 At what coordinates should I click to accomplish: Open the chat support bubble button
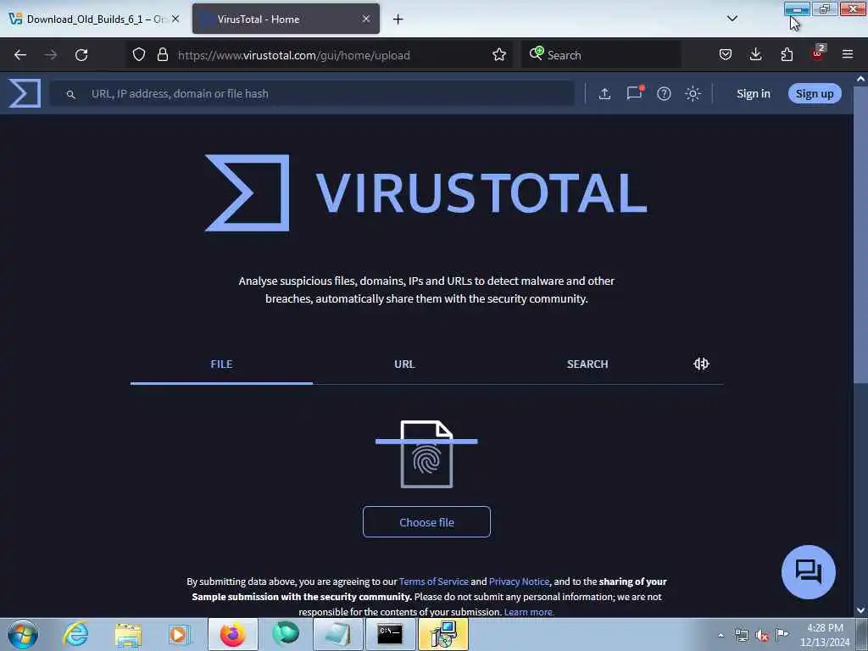point(808,572)
